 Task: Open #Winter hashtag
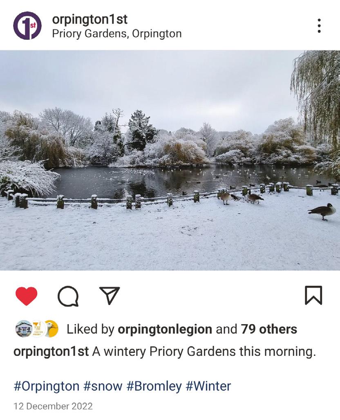pos(208,386)
